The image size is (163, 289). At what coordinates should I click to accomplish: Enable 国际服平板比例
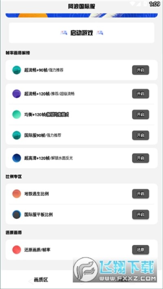141,215
